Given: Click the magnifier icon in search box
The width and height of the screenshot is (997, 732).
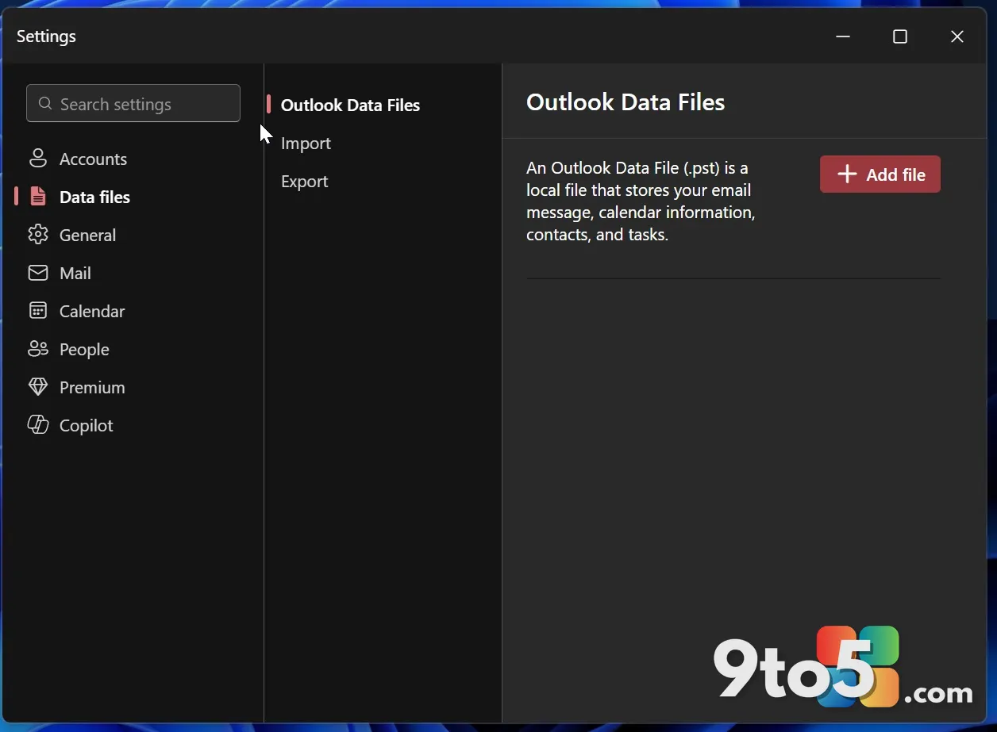Looking at the screenshot, I should pos(45,104).
